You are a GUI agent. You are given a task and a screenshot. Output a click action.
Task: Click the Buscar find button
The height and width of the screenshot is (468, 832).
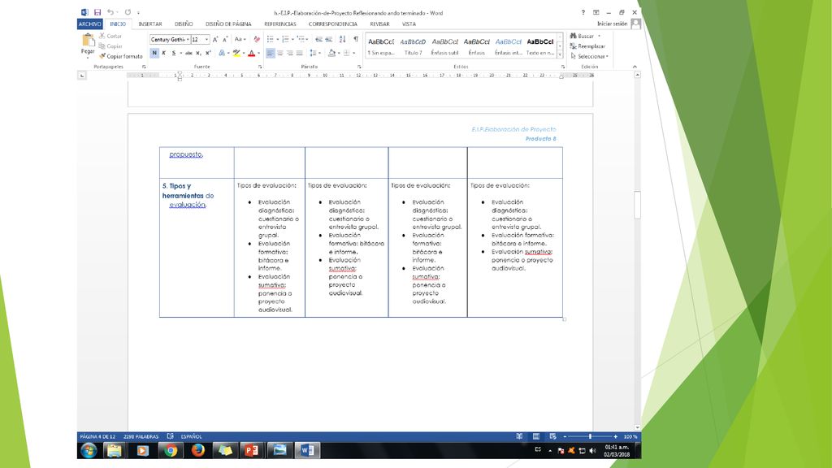(x=583, y=36)
